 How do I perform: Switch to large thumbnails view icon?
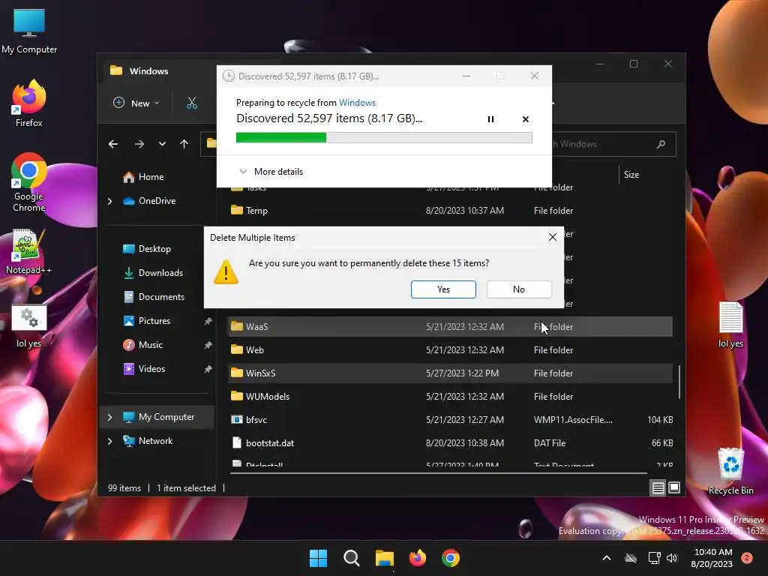click(674, 487)
